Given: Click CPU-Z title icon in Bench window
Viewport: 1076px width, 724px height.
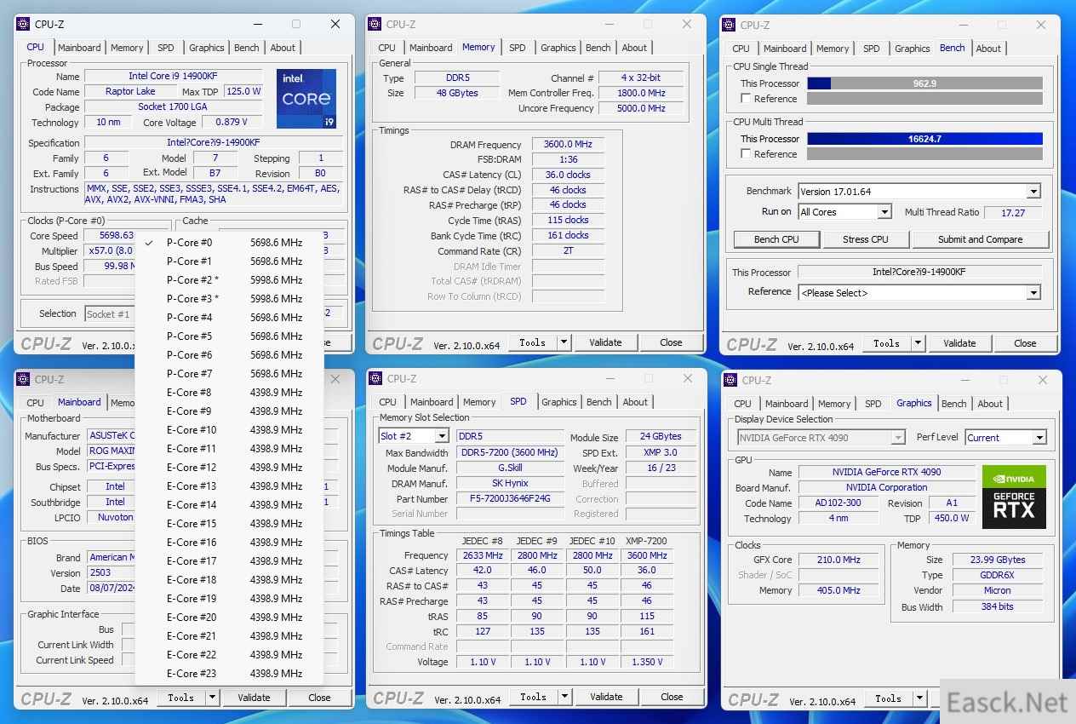Looking at the screenshot, I should pos(730,25).
